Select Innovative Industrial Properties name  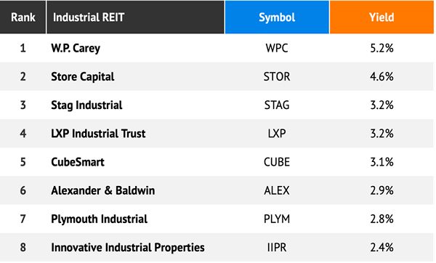coord(128,248)
